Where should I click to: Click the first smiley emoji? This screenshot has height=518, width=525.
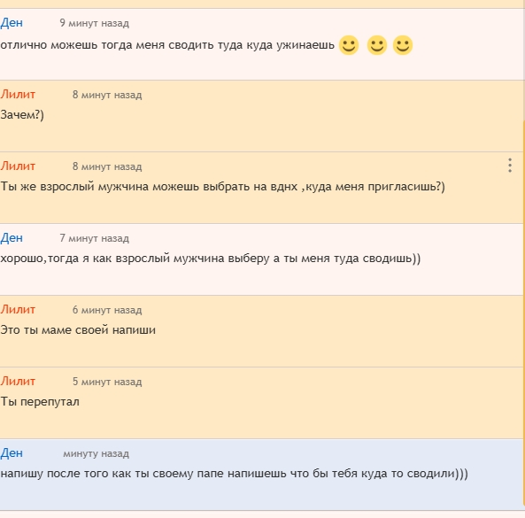click(x=349, y=45)
